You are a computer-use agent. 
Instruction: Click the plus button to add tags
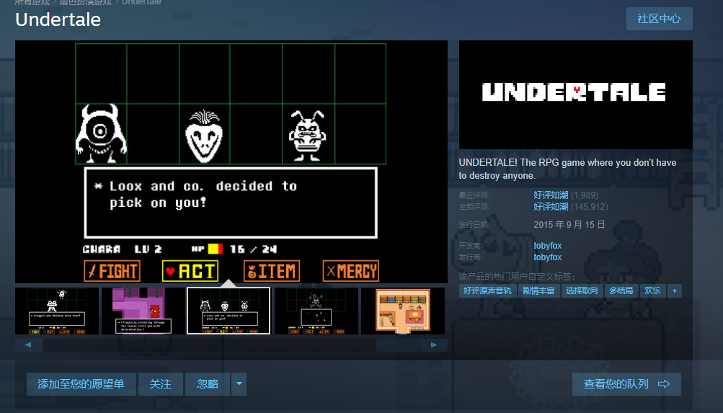674,290
